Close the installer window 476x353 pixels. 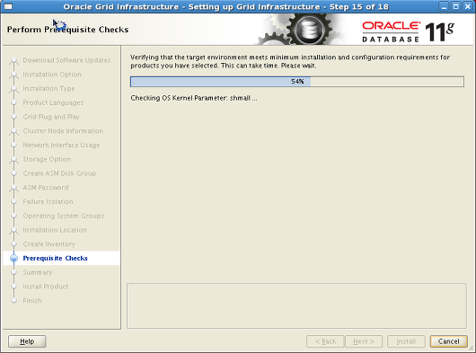(468, 6)
